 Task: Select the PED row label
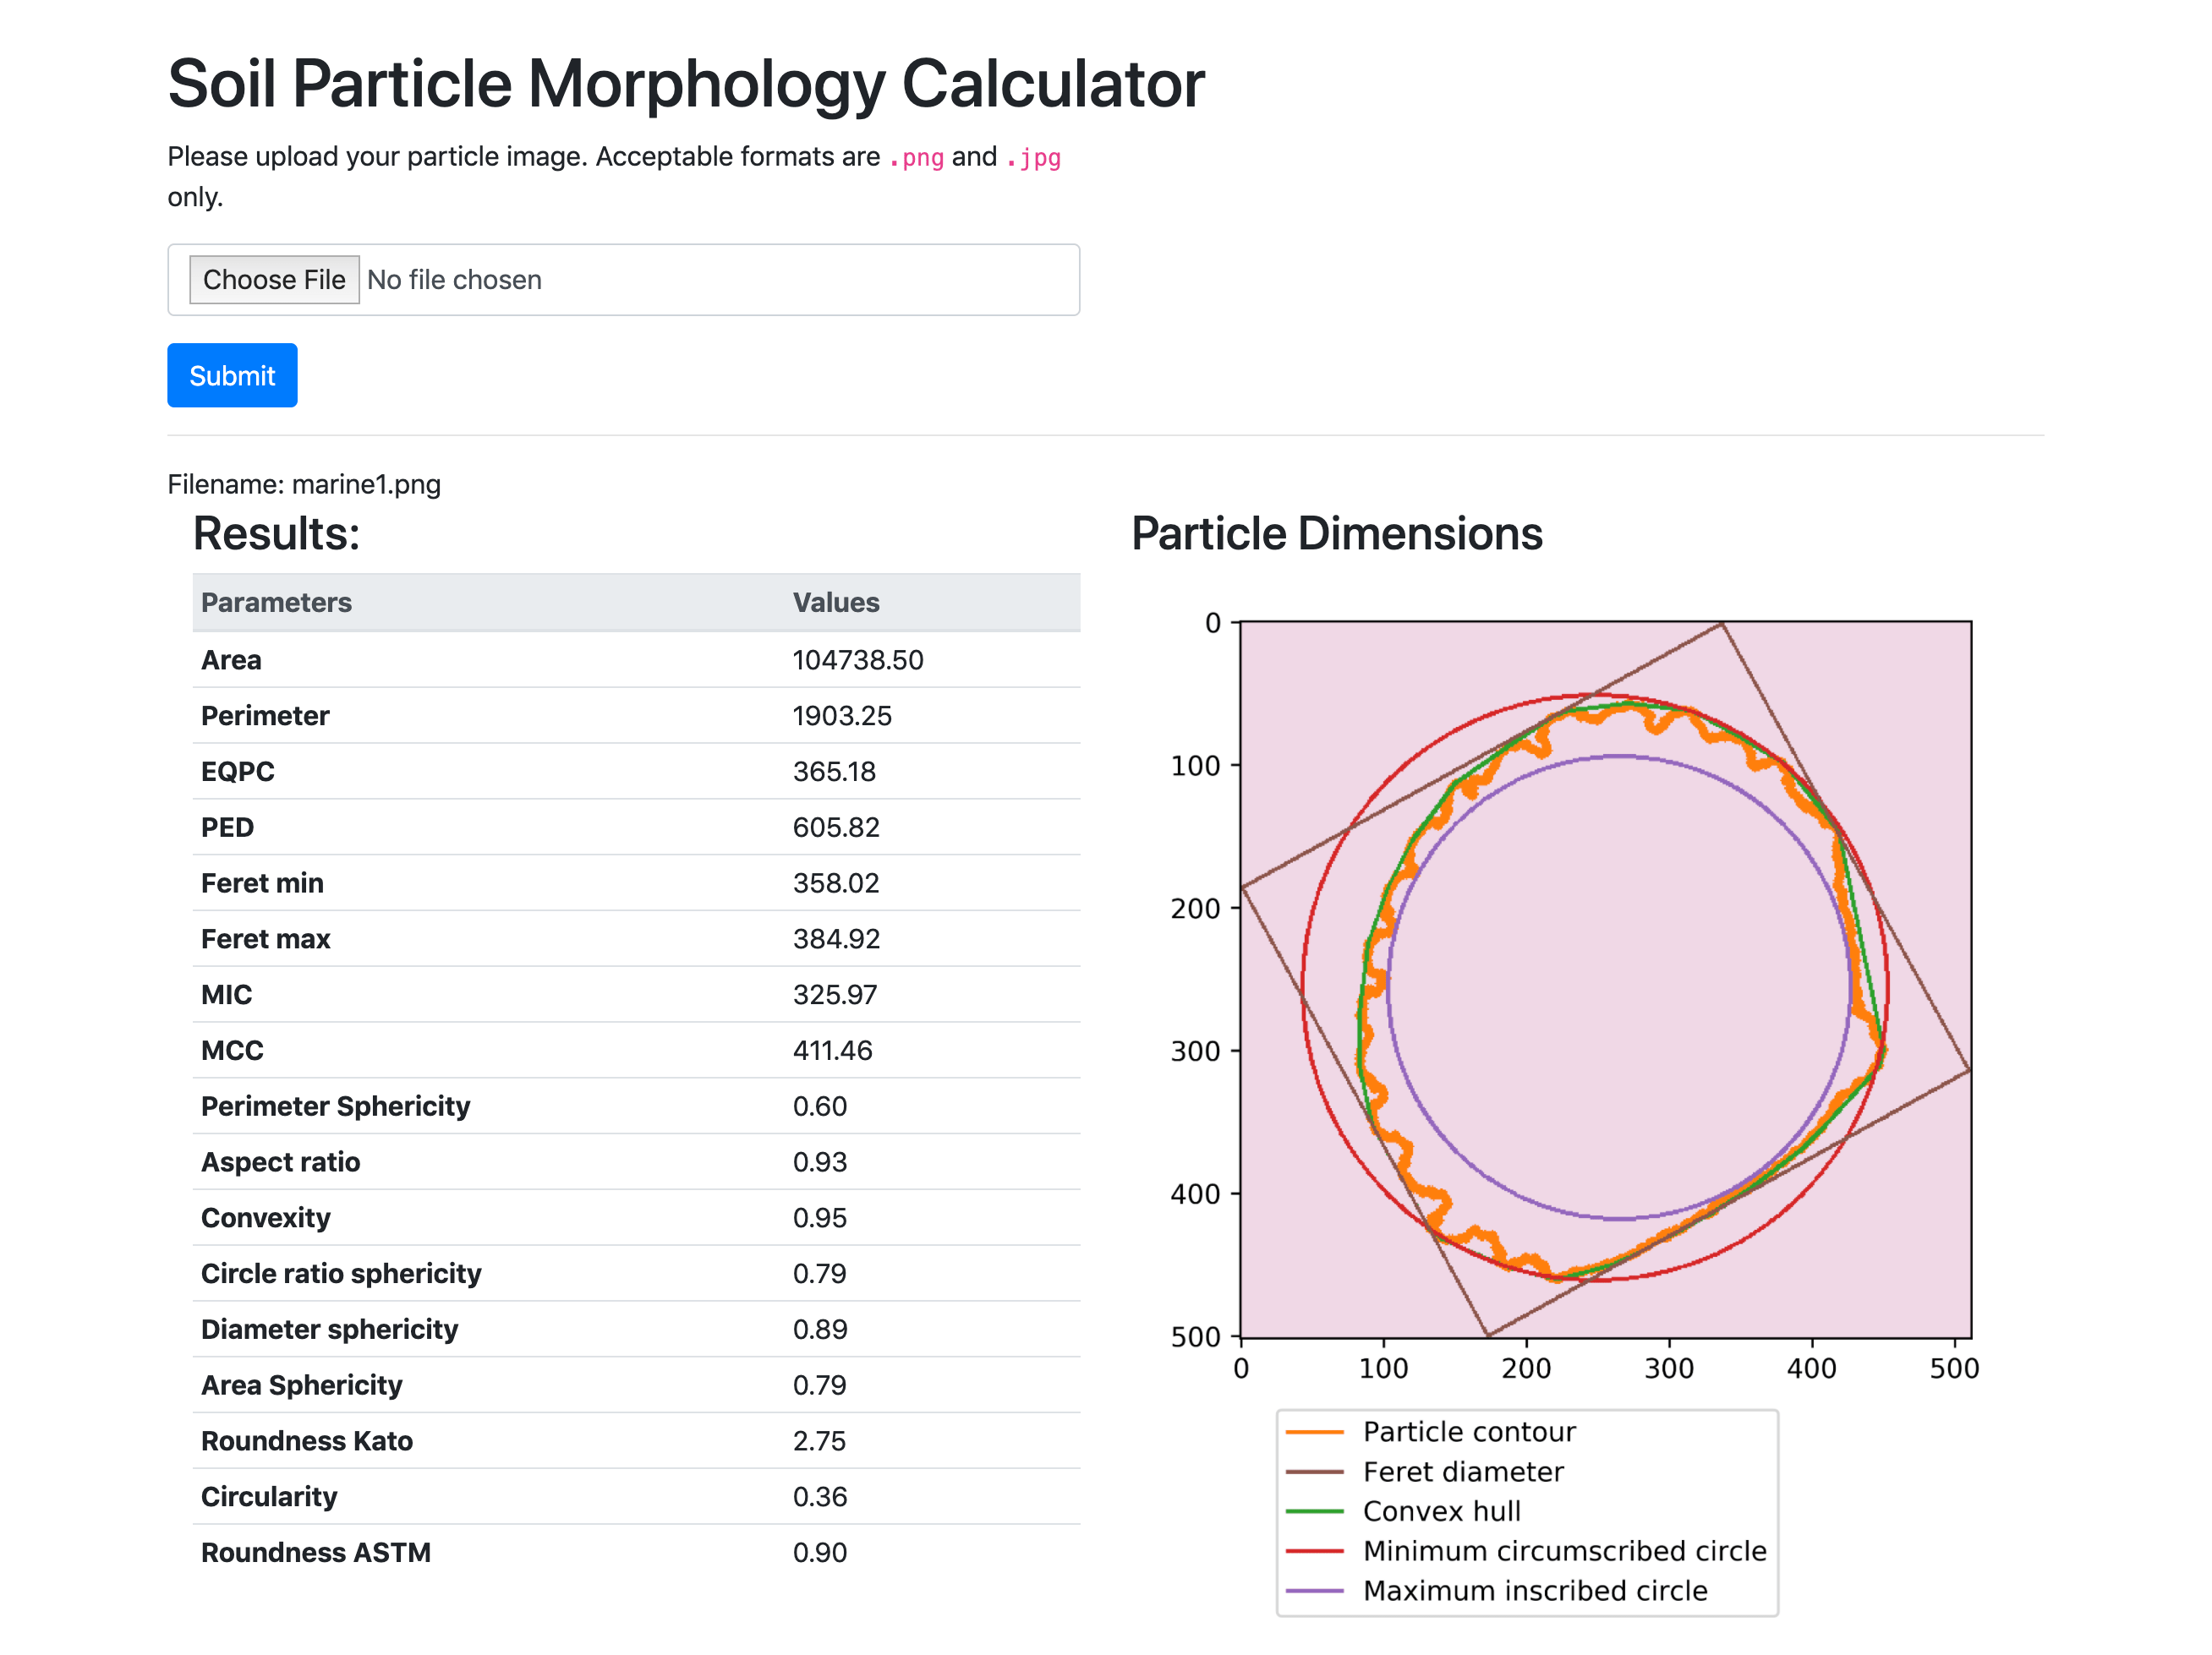pos(227,828)
